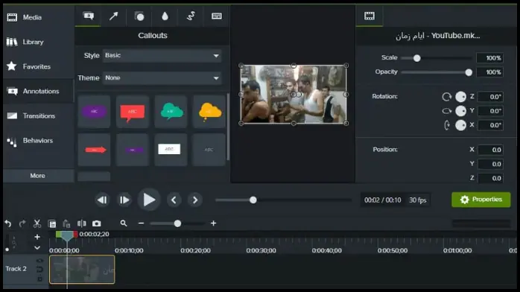Click the Position Y value field

[x=490, y=164]
